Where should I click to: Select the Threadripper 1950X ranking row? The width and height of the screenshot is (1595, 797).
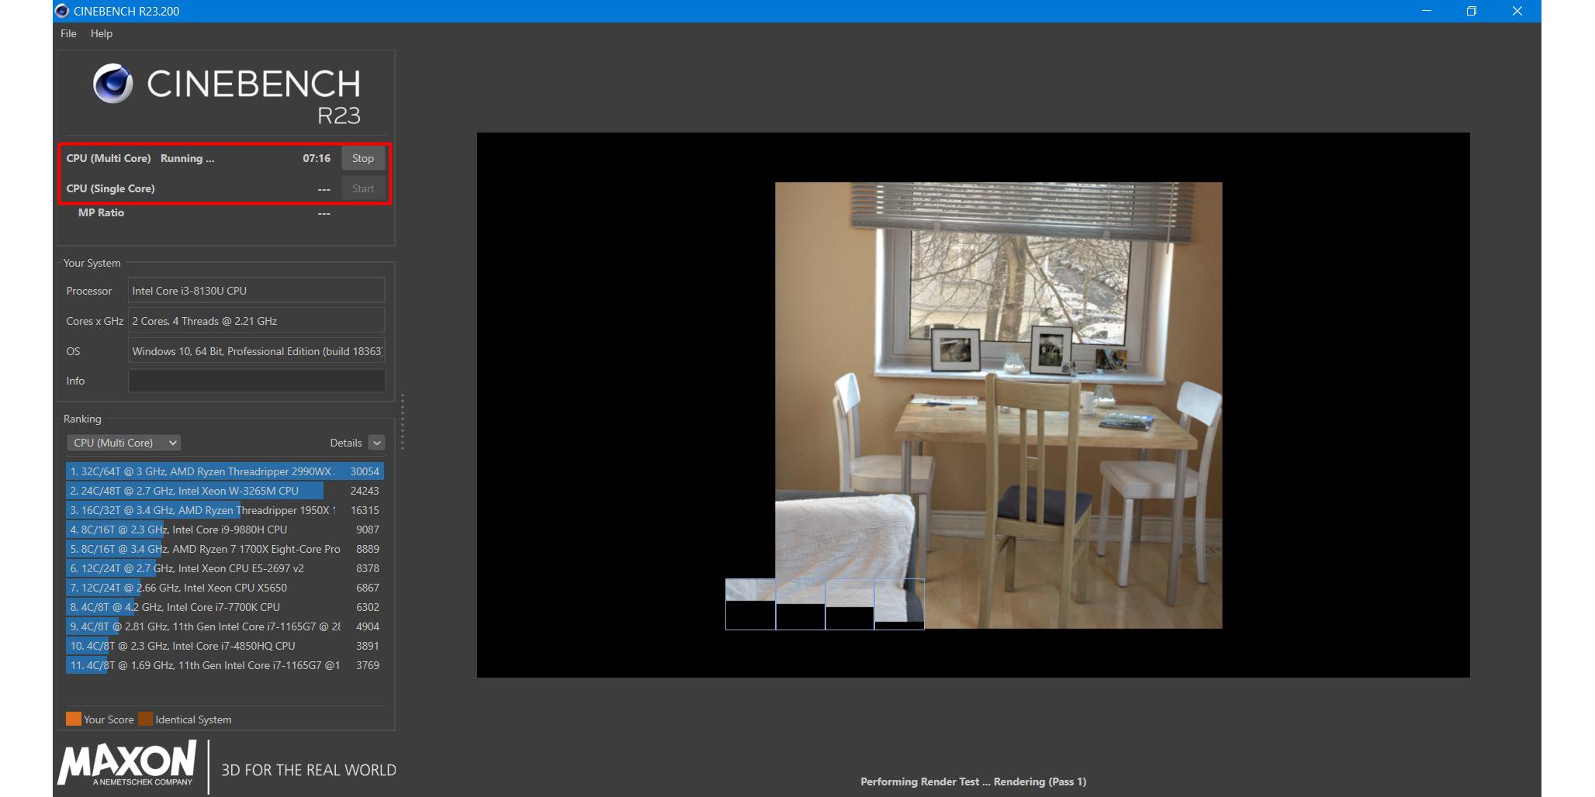[225, 510]
